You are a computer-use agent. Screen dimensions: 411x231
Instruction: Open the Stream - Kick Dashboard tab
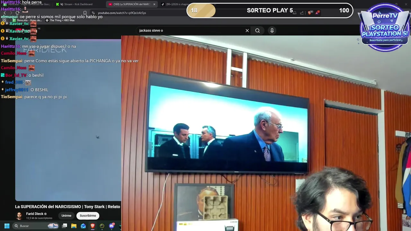(79, 4)
